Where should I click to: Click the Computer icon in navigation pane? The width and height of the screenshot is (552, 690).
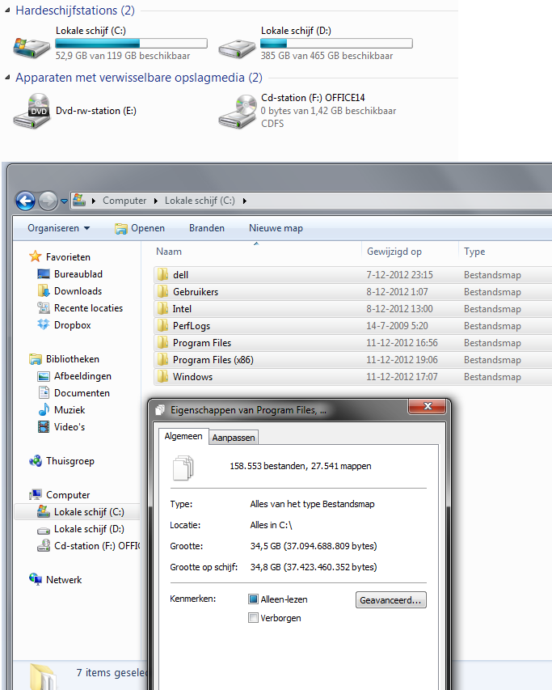pyautogui.click(x=36, y=494)
